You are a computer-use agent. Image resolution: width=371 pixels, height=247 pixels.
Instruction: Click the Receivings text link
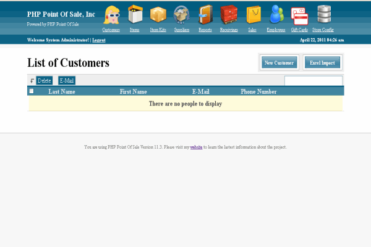[x=229, y=30]
